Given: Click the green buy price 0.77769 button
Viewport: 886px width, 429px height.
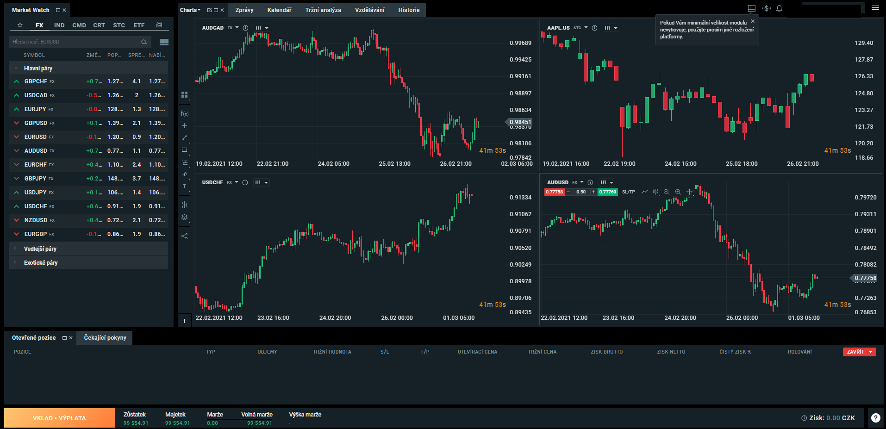Looking at the screenshot, I should tap(608, 192).
